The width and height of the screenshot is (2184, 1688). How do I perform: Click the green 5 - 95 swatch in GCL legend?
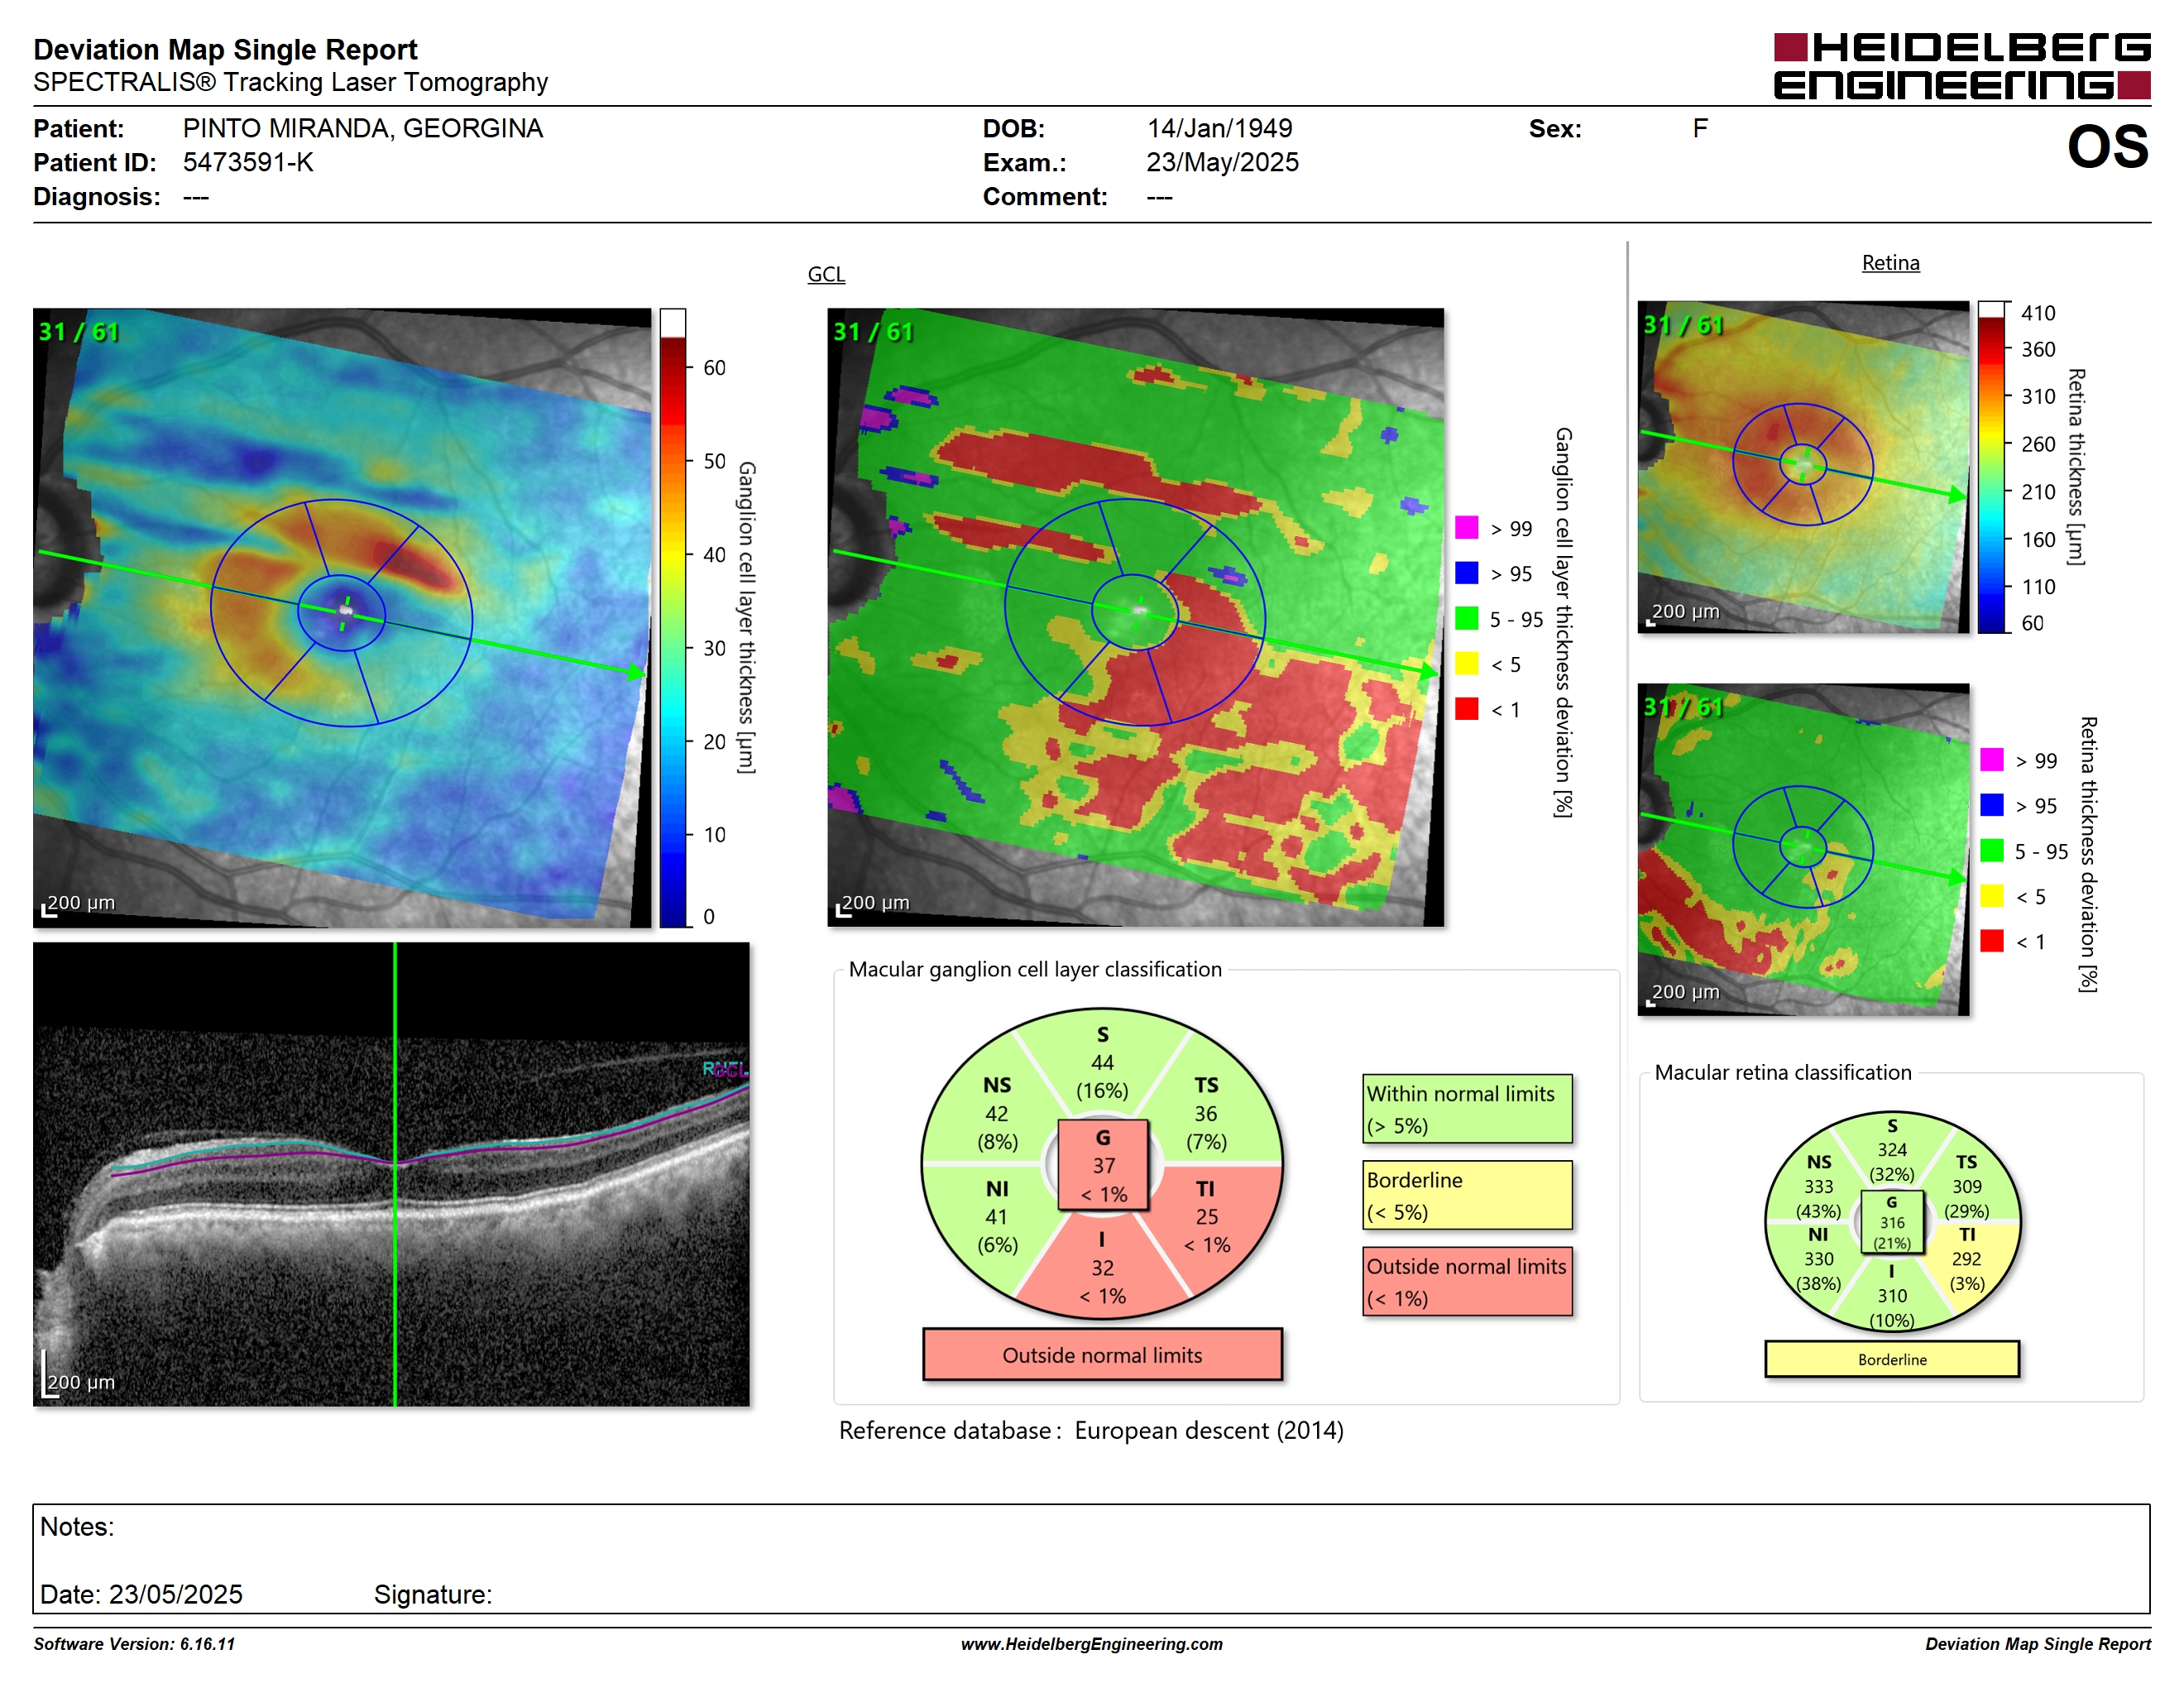1466,618
